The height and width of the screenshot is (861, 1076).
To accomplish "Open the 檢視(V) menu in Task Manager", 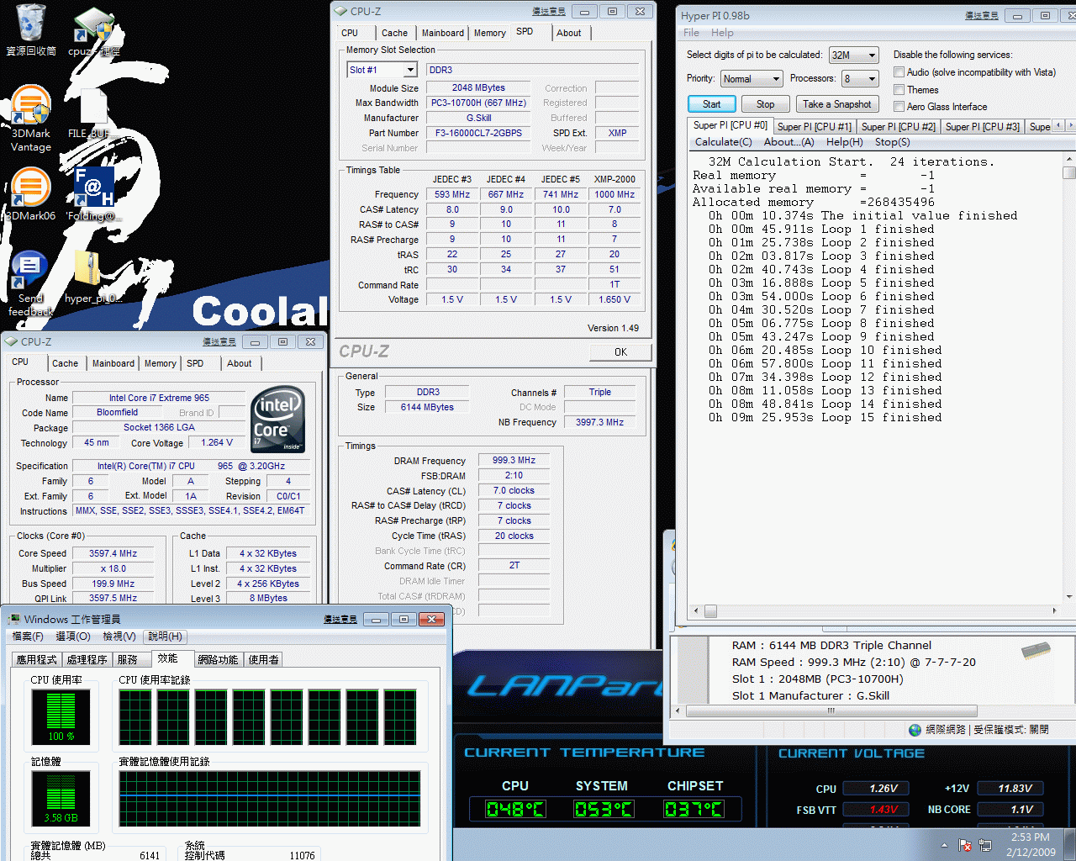I will click(119, 637).
